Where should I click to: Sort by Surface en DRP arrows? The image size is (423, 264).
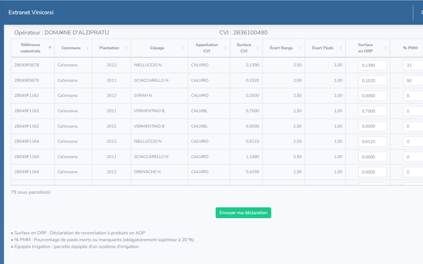(386, 48)
